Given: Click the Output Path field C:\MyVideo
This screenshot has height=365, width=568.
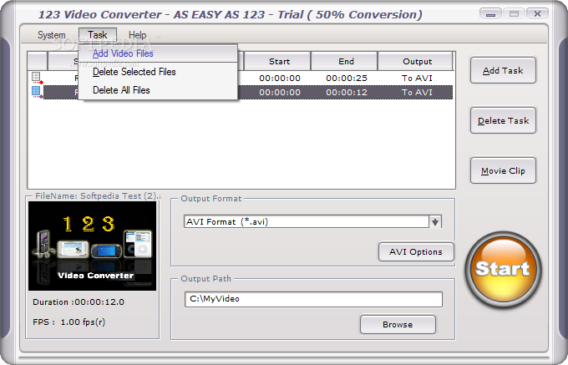Looking at the screenshot, I should [313, 299].
